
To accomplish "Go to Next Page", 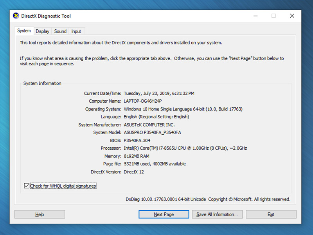I will pos(164,214).
